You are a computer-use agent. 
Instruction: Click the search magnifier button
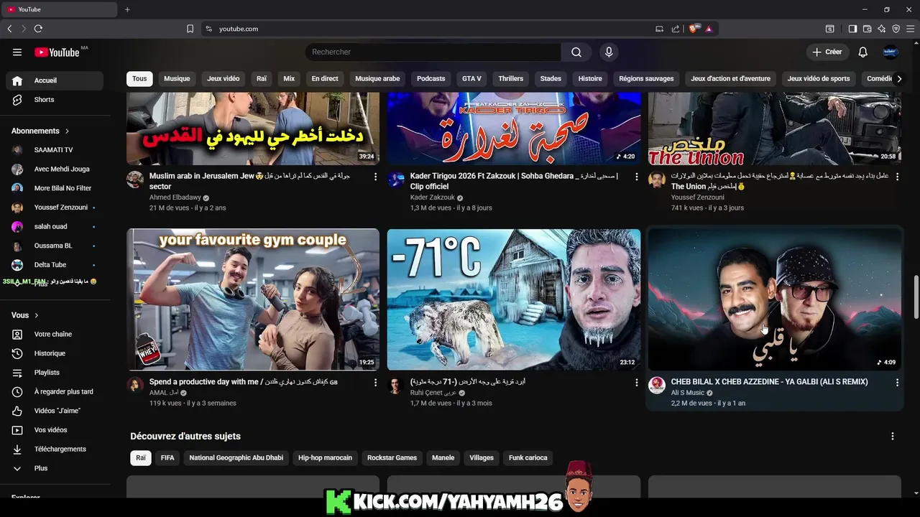(576, 52)
